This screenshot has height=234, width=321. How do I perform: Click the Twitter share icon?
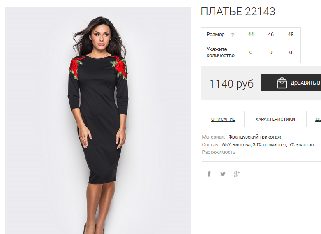click(223, 174)
